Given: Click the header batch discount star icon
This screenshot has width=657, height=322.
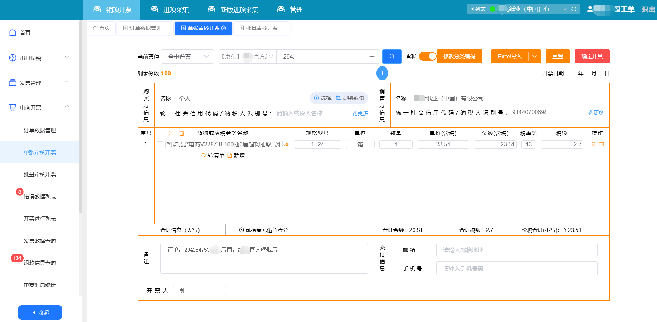Looking at the screenshot, I should tap(171, 133).
